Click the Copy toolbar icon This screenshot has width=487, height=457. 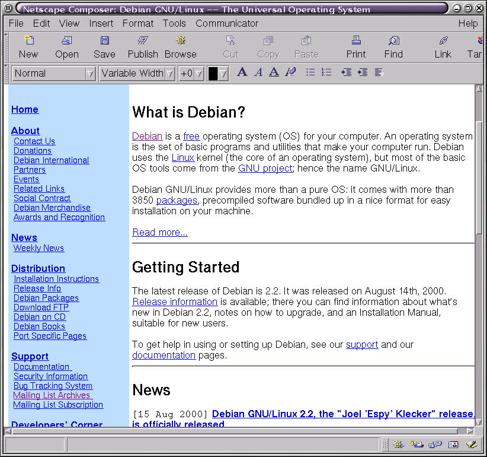[x=268, y=40]
